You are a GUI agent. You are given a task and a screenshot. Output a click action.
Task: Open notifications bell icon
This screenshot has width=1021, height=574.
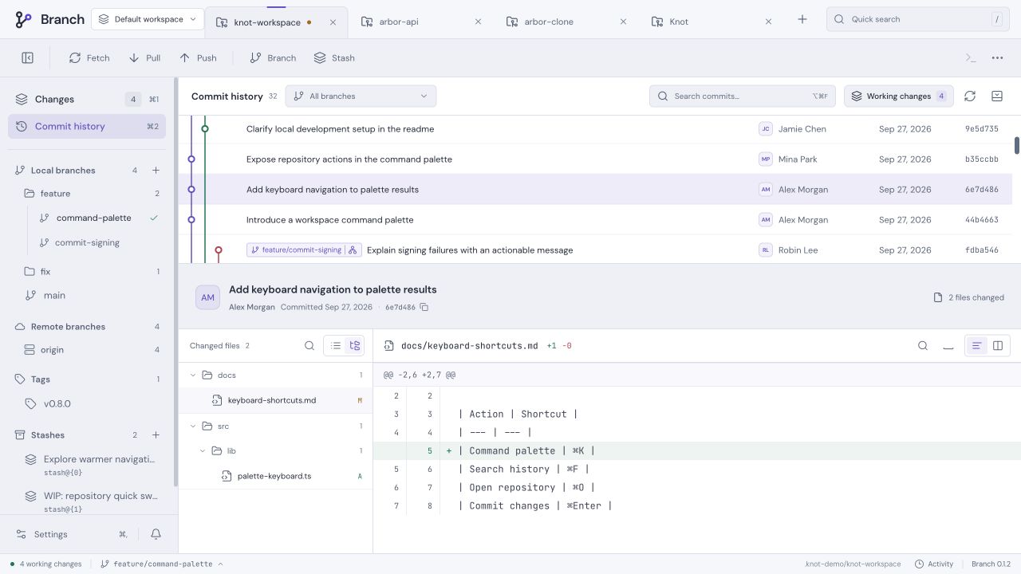pyautogui.click(x=156, y=534)
